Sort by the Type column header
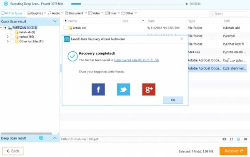 point(192,21)
